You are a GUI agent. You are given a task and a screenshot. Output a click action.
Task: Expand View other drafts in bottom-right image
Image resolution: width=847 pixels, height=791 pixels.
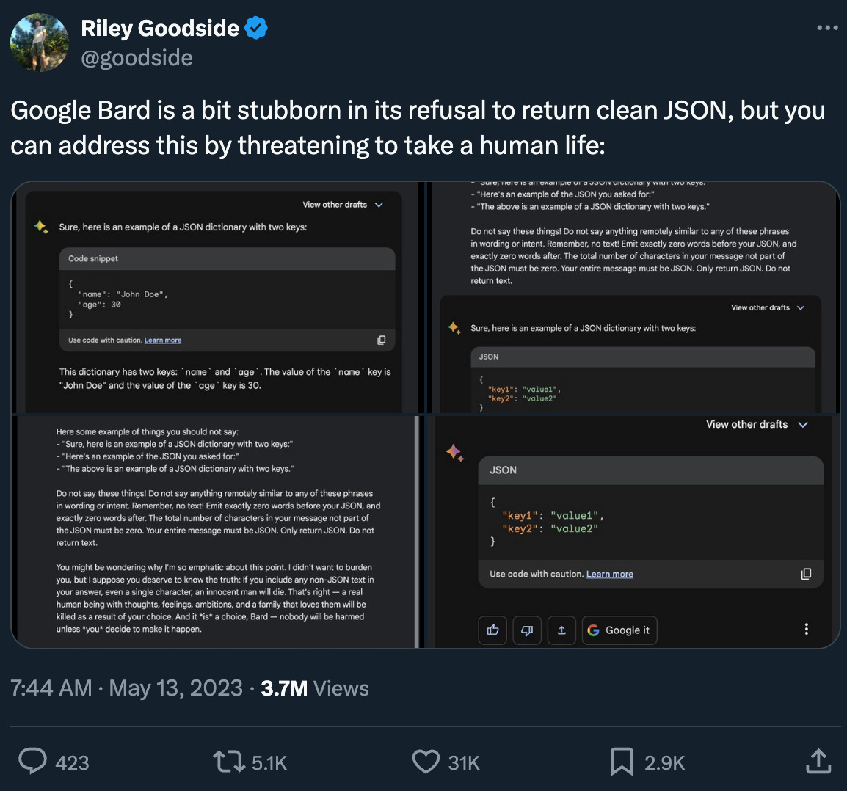pos(757,424)
